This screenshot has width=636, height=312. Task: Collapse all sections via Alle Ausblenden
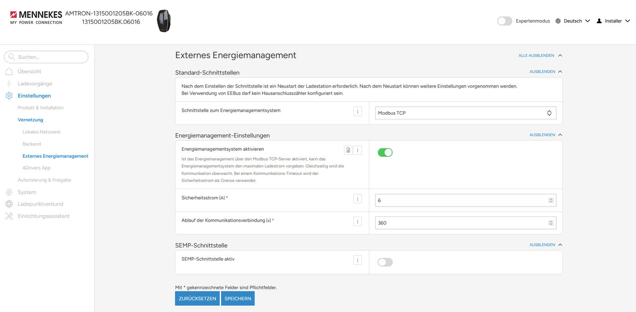tap(540, 56)
